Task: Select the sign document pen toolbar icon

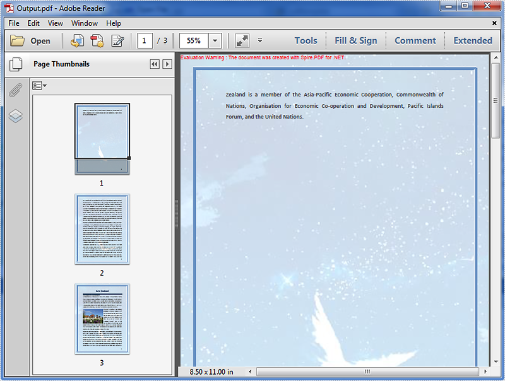Action: click(117, 40)
